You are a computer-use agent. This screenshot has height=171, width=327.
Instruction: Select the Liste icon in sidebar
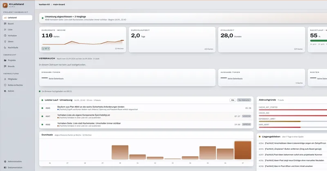[5, 29]
